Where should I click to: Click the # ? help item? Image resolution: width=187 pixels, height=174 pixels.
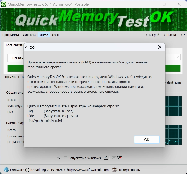182,35
